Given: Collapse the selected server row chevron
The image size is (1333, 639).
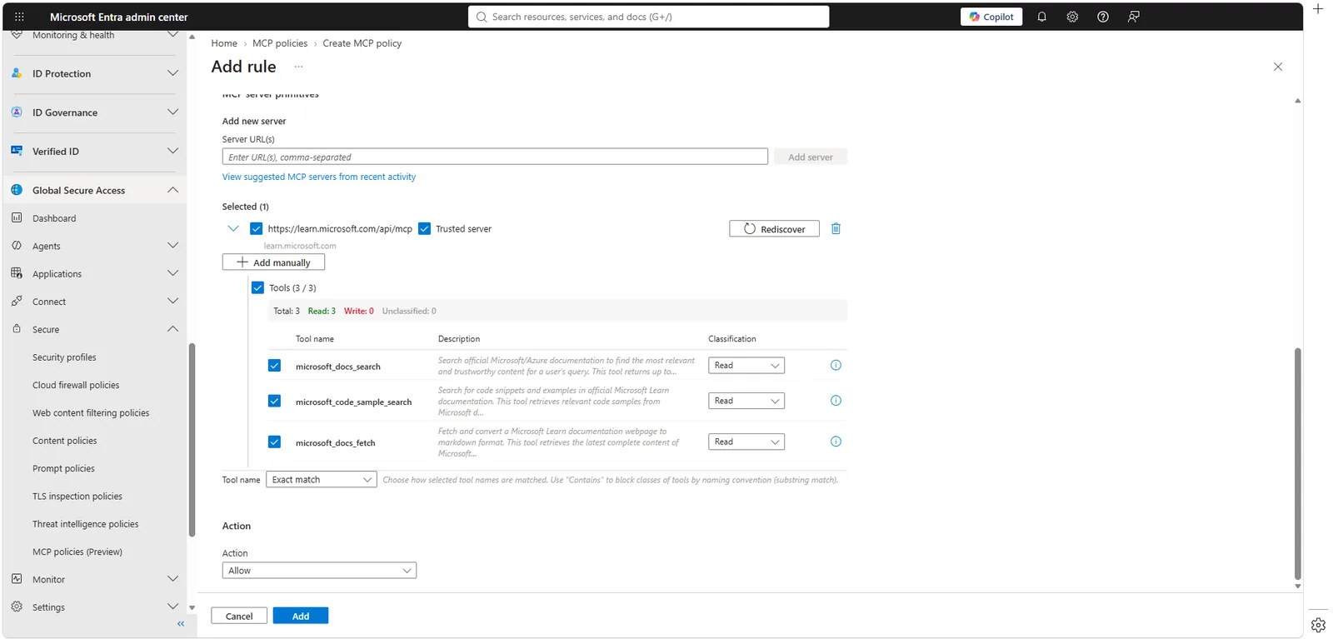Looking at the screenshot, I should [x=233, y=228].
